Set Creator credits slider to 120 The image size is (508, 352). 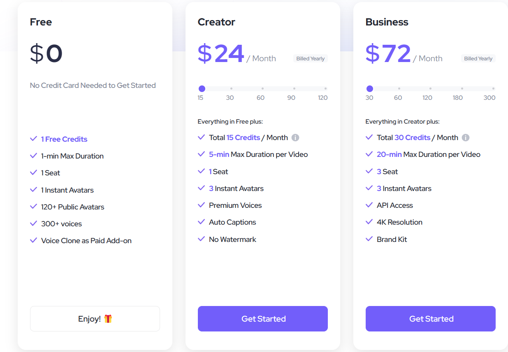click(325, 89)
